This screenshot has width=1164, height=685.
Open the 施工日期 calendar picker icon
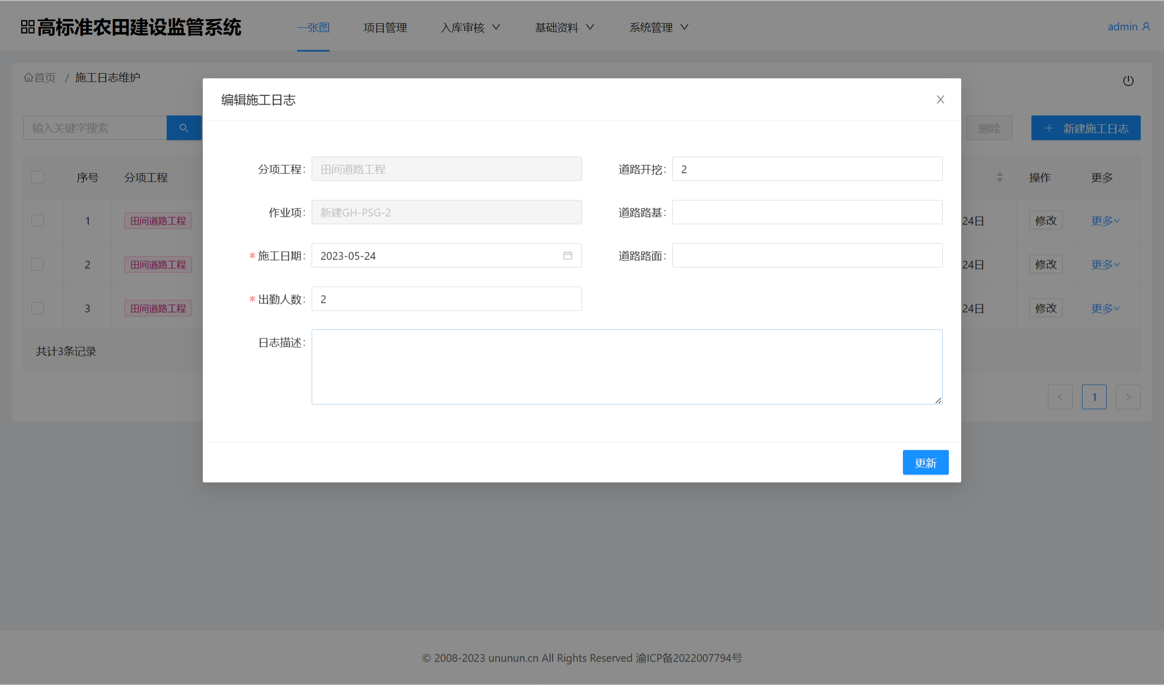[x=568, y=256]
